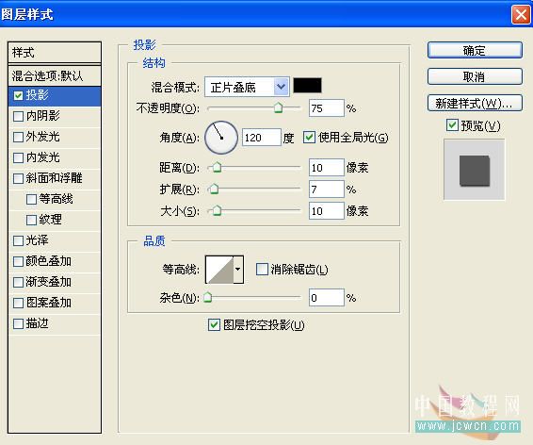Select the 内阴影 row label
Image resolution: width=533 pixels, height=445 pixels.
pos(42,116)
